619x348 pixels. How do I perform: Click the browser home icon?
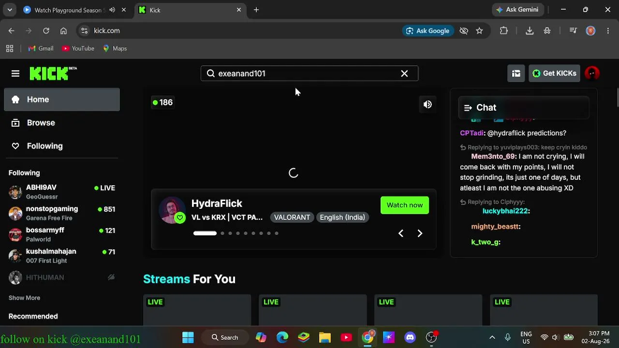63,30
